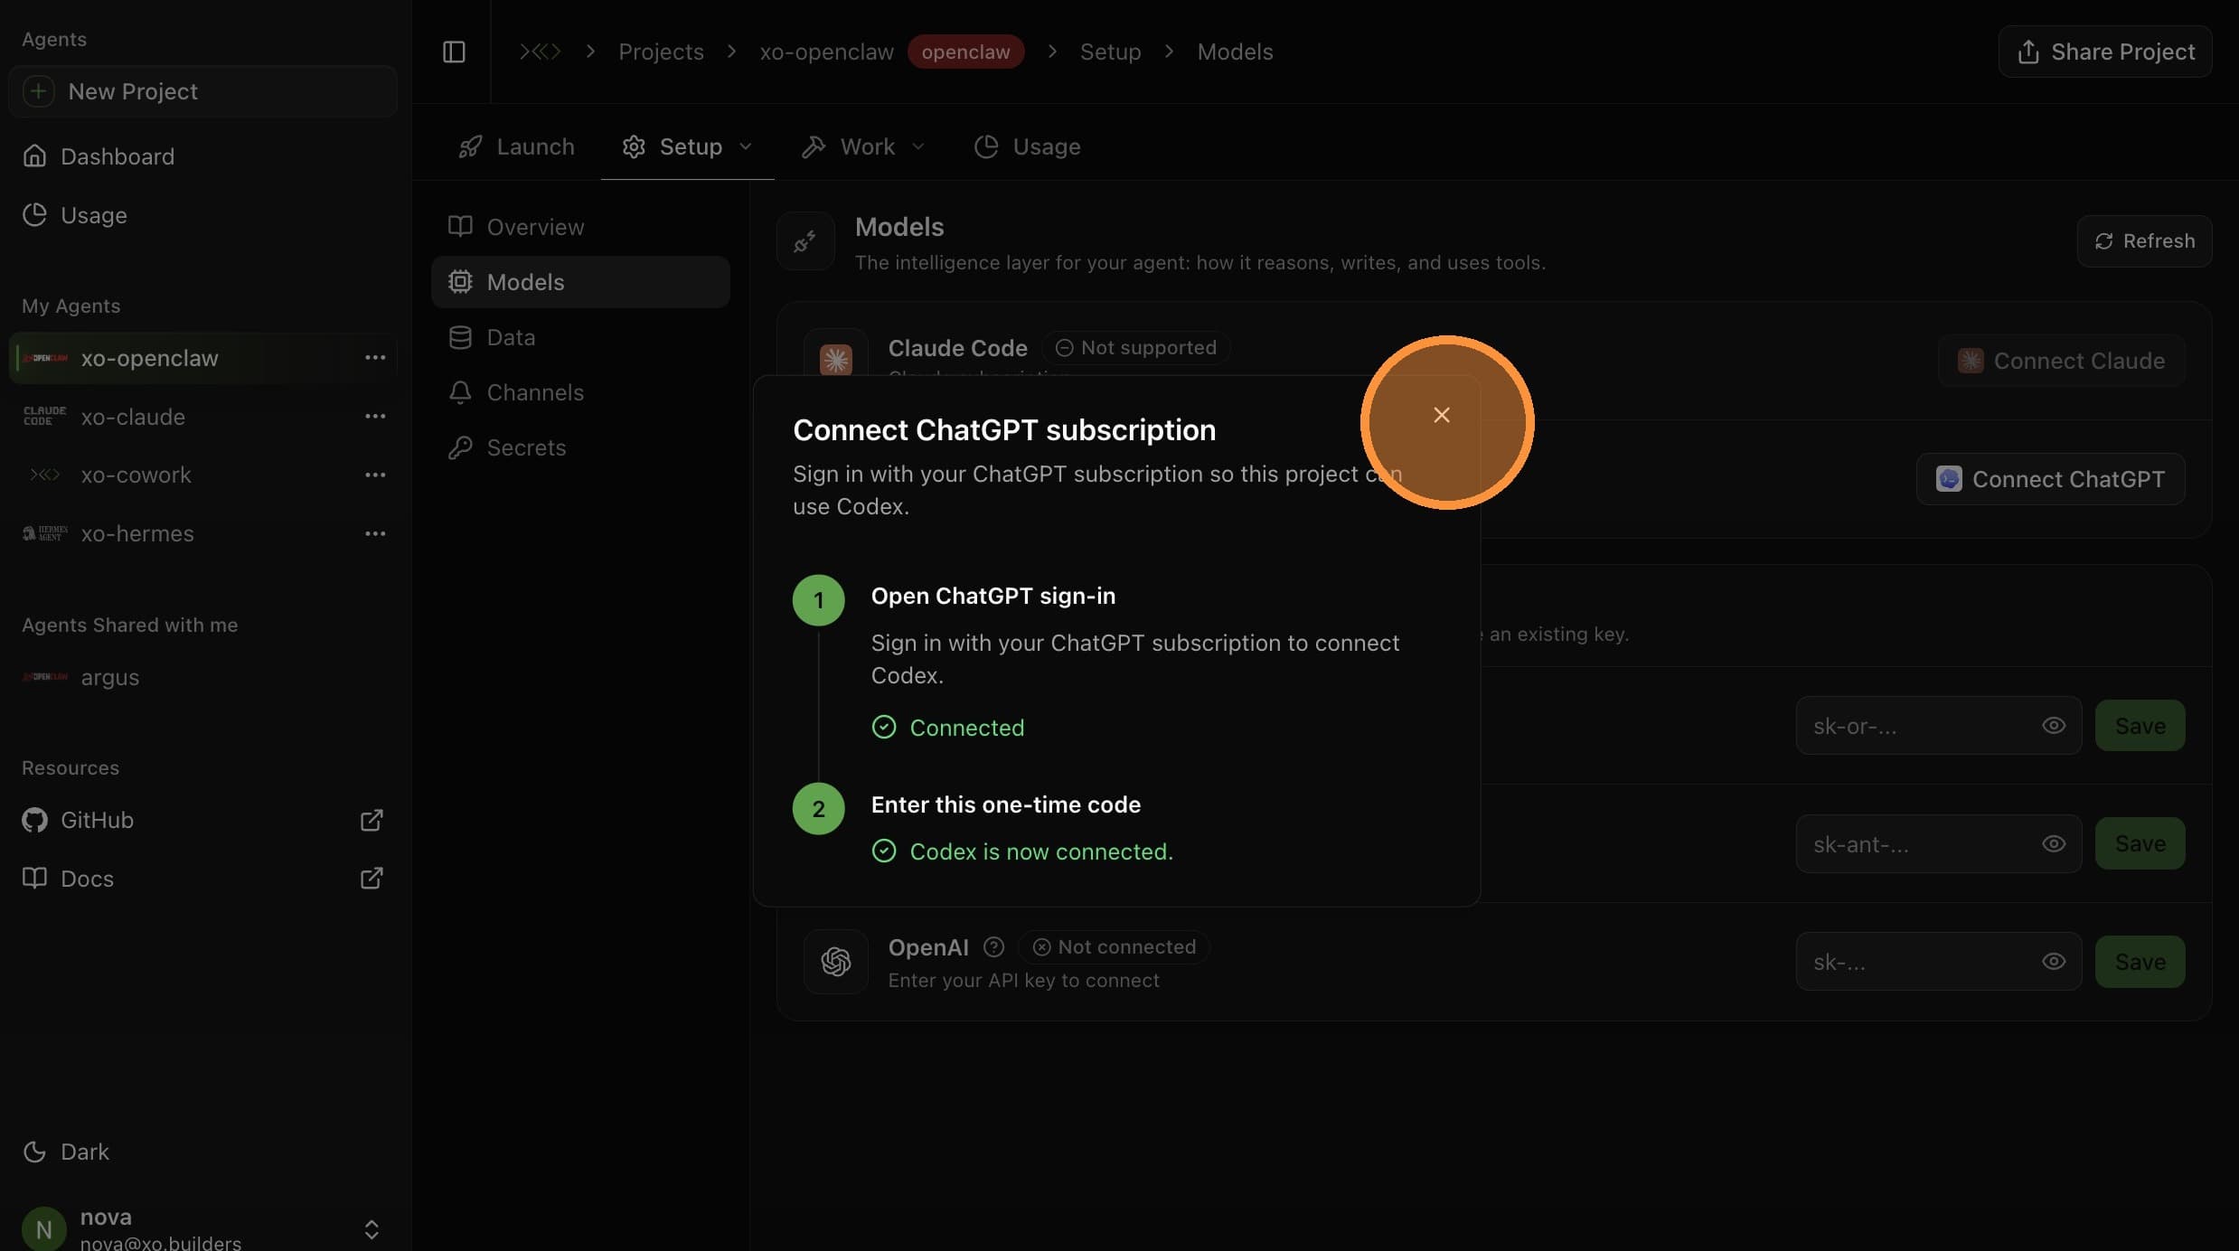The height and width of the screenshot is (1251, 2239).
Task: Click the XO logo in the breadcrumb
Action: click(x=540, y=52)
